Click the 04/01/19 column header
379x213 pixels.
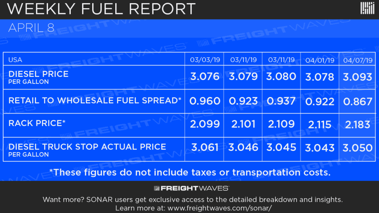click(320, 60)
